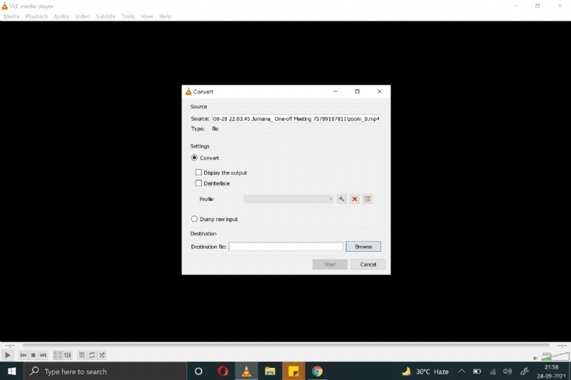
Task: Click the playback seek bar
Action: [286, 345]
